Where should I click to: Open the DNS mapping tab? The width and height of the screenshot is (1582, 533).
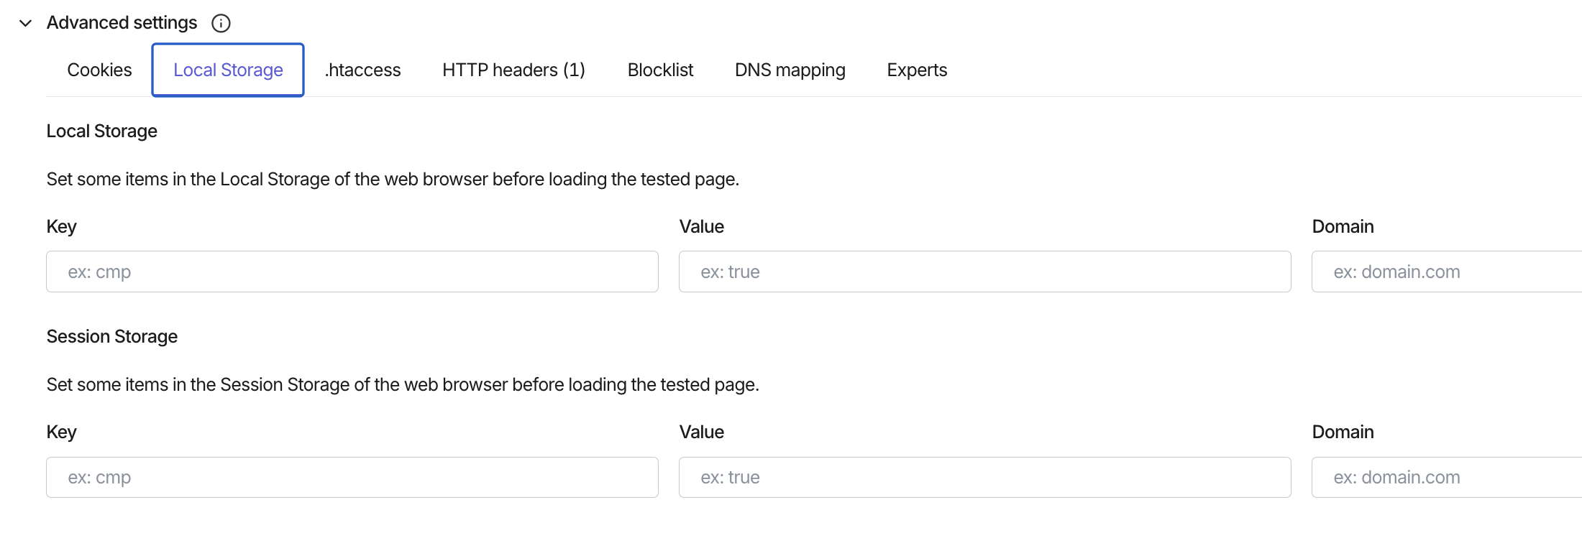(790, 70)
